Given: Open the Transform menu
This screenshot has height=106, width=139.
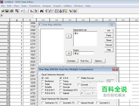Looking at the screenshot, I should 34,6.
